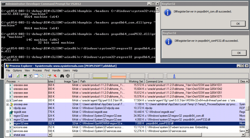Open the System Information graph icon

pos(25,76)
